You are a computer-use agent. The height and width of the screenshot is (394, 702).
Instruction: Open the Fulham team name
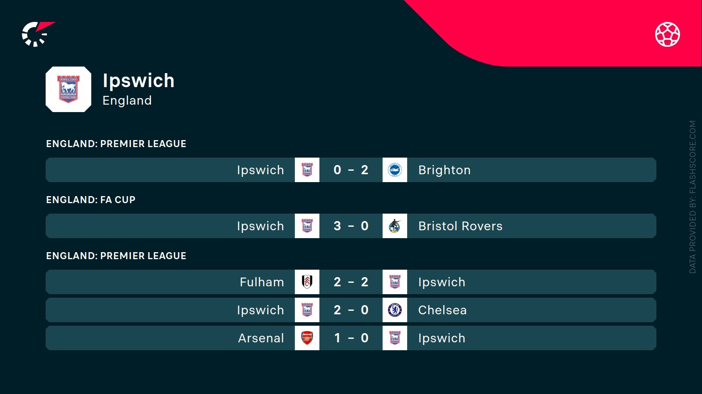[x=261, y=282]
